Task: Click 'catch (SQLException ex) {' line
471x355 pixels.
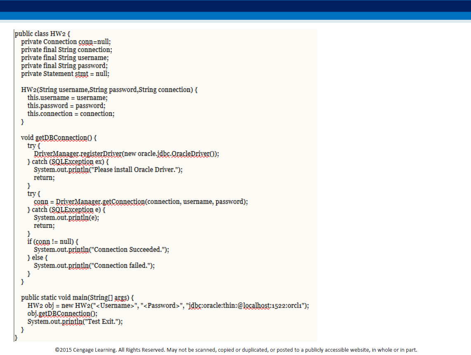Action: [68, 162]
